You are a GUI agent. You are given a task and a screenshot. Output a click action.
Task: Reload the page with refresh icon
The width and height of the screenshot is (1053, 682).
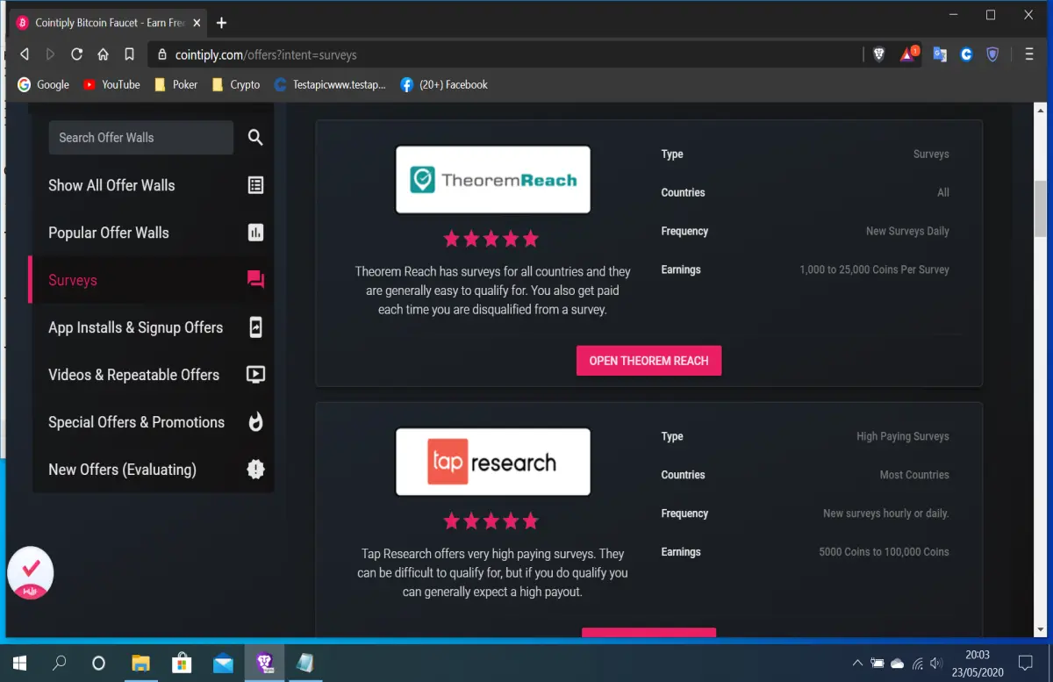76,54
